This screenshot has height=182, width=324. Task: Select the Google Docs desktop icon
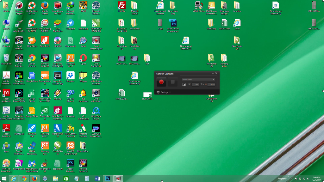tap(32, 77)
